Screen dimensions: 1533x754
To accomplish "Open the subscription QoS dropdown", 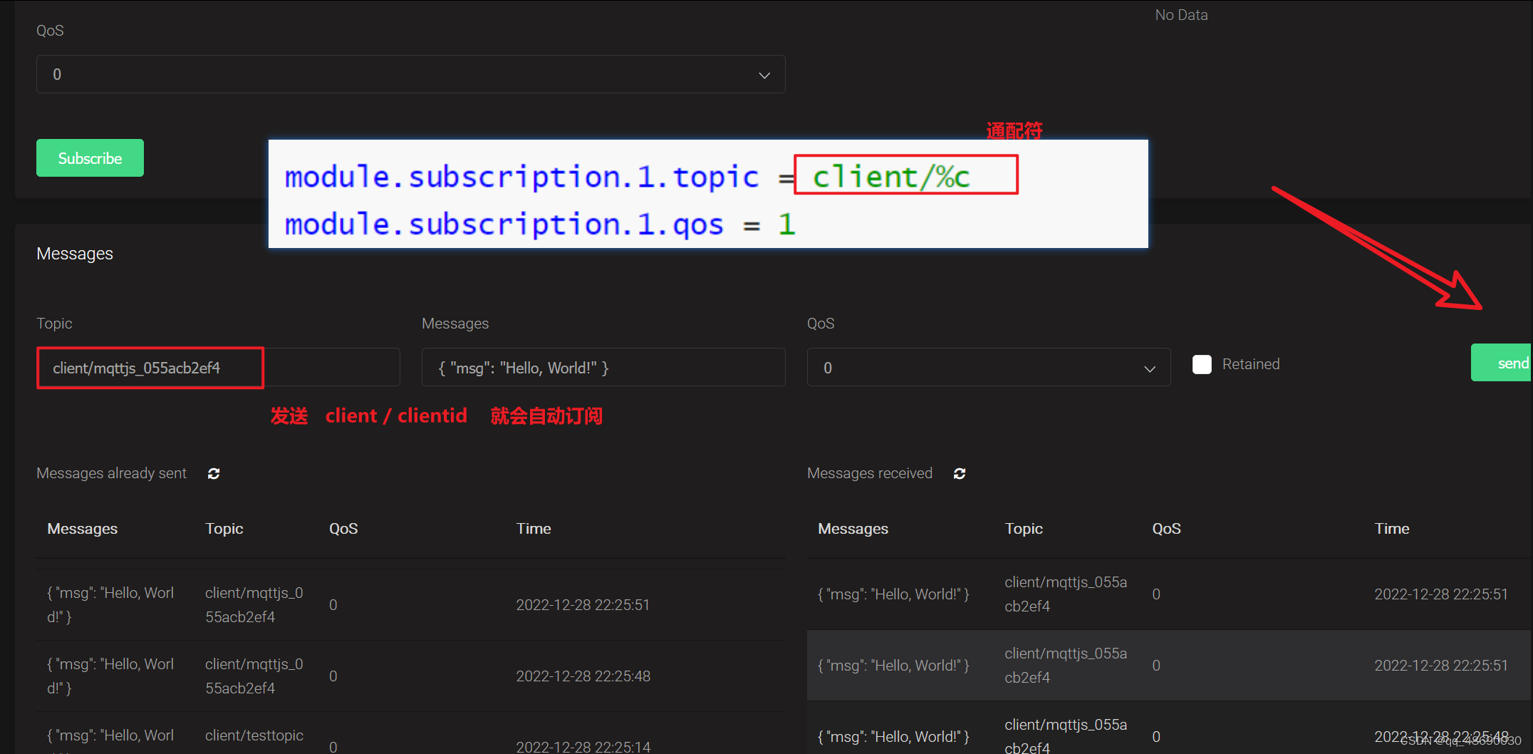I will point(410,74).
